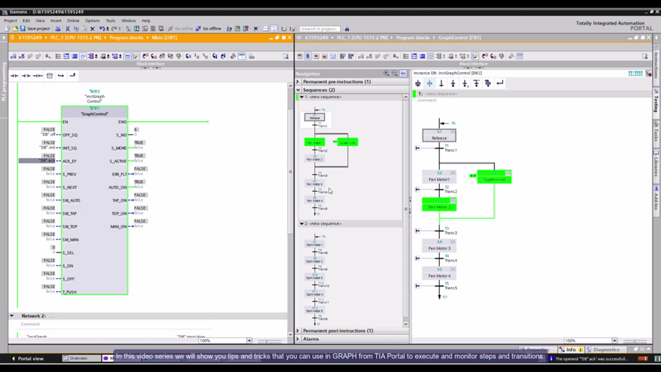Collapse the Sequences (2) section
This screenshot has height=372, width=661.
pos(298,90)
